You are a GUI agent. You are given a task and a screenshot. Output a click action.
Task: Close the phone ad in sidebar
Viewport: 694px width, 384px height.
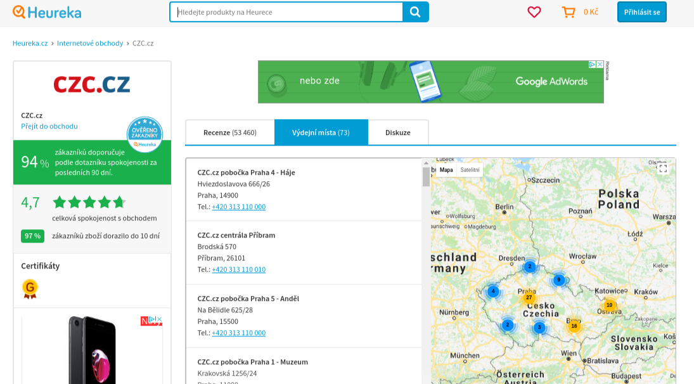click(x=159, y=319)
